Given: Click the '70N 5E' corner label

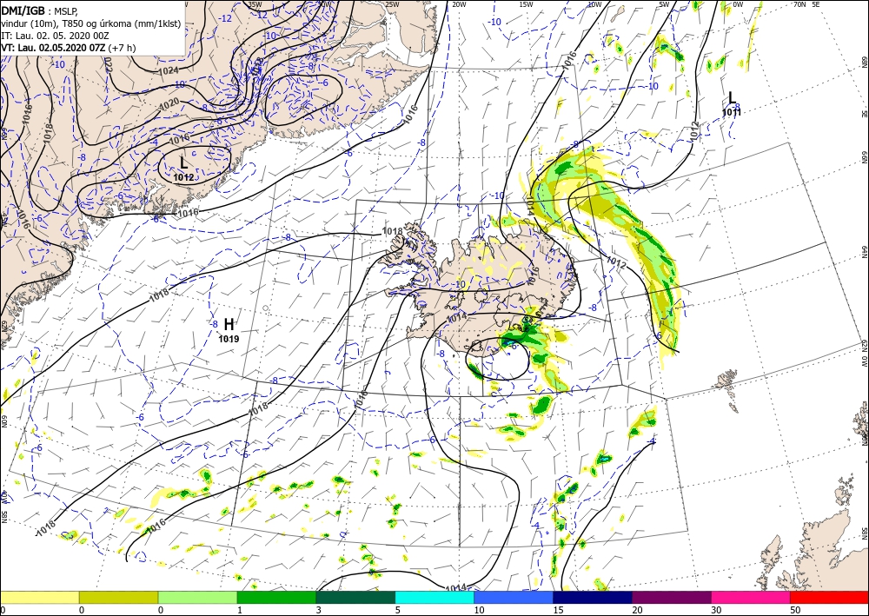Looking at the screenshot, I should click(806, 4).
